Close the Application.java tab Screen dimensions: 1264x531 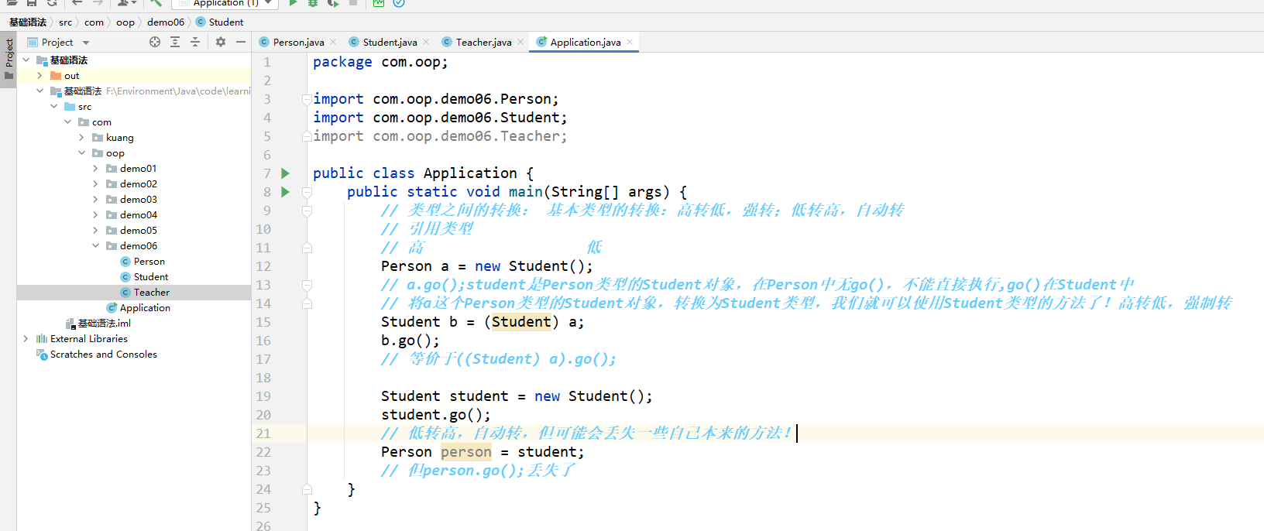(630, 42)
